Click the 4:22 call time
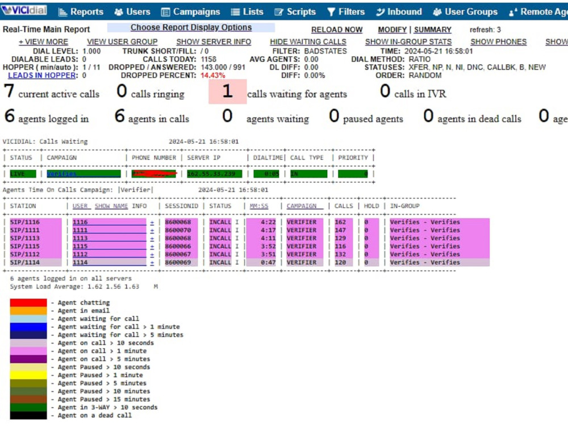The height and width of the screenshot is (426, 568). (268, 222)
